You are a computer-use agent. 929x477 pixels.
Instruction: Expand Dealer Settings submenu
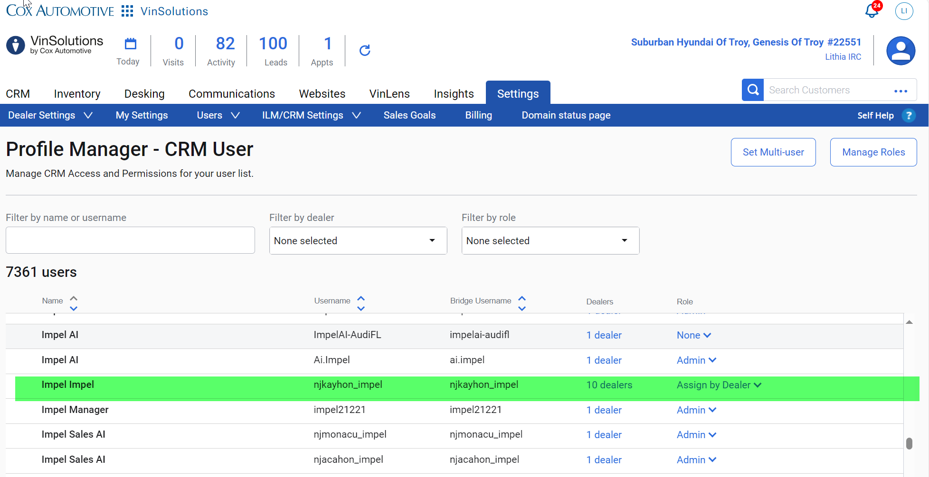point(88,115)
